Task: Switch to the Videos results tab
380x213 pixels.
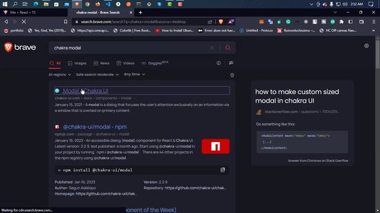Action: (125, 63)
